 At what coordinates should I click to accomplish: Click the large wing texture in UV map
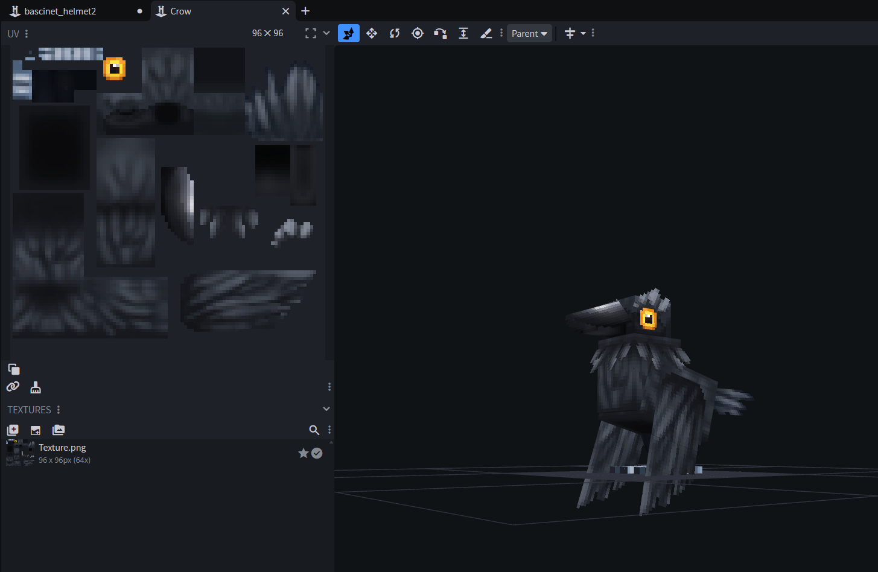247,300
